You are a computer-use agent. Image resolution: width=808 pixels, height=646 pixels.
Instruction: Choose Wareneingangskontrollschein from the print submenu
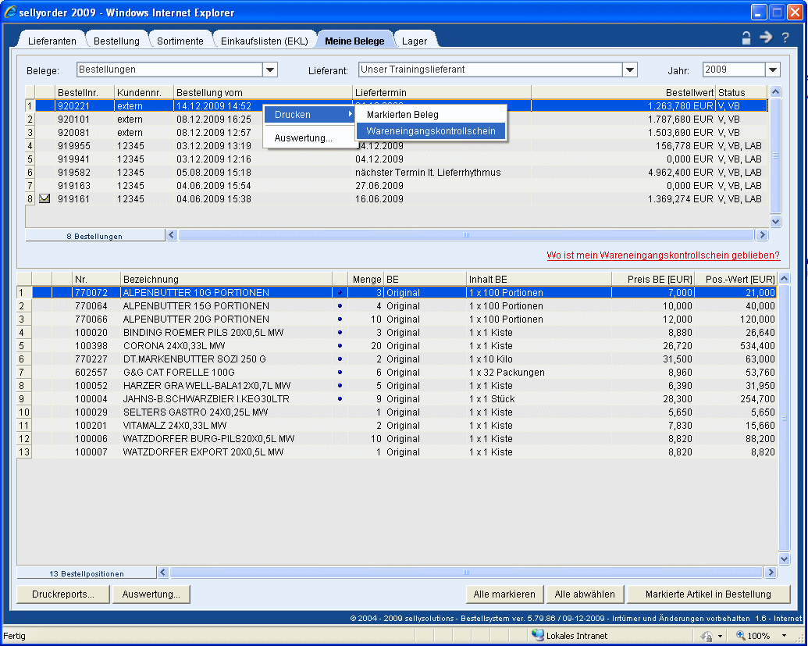[x=431, y=131]
